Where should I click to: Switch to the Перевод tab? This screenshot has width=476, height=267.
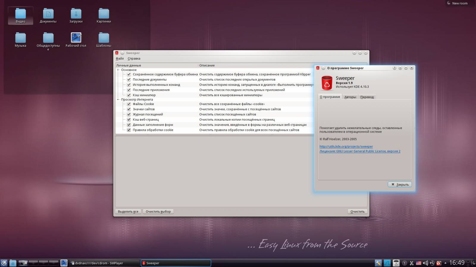point(367,97)
